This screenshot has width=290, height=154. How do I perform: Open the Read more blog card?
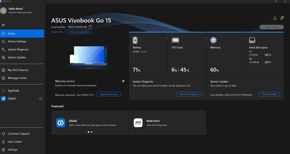pos(168,123)
